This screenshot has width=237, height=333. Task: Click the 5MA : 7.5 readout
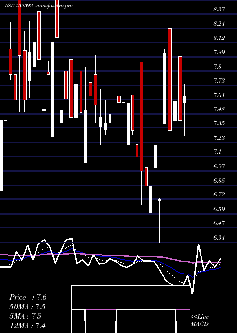click(x=26, y=316)
